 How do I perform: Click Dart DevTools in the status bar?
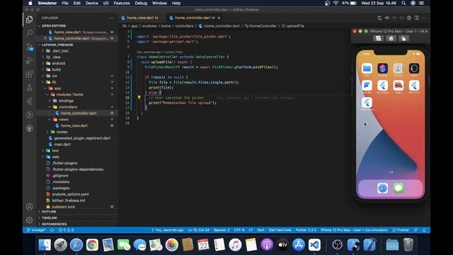tap(280, 230)
